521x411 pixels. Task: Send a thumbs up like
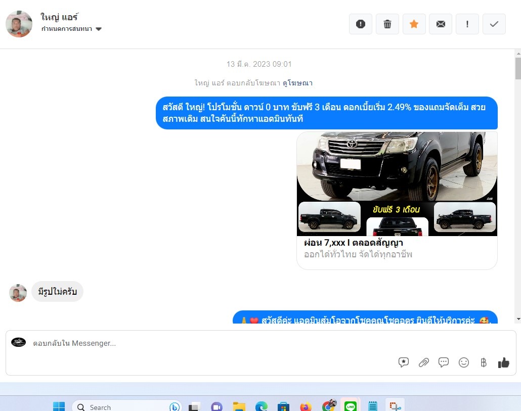tap(503, 362)
